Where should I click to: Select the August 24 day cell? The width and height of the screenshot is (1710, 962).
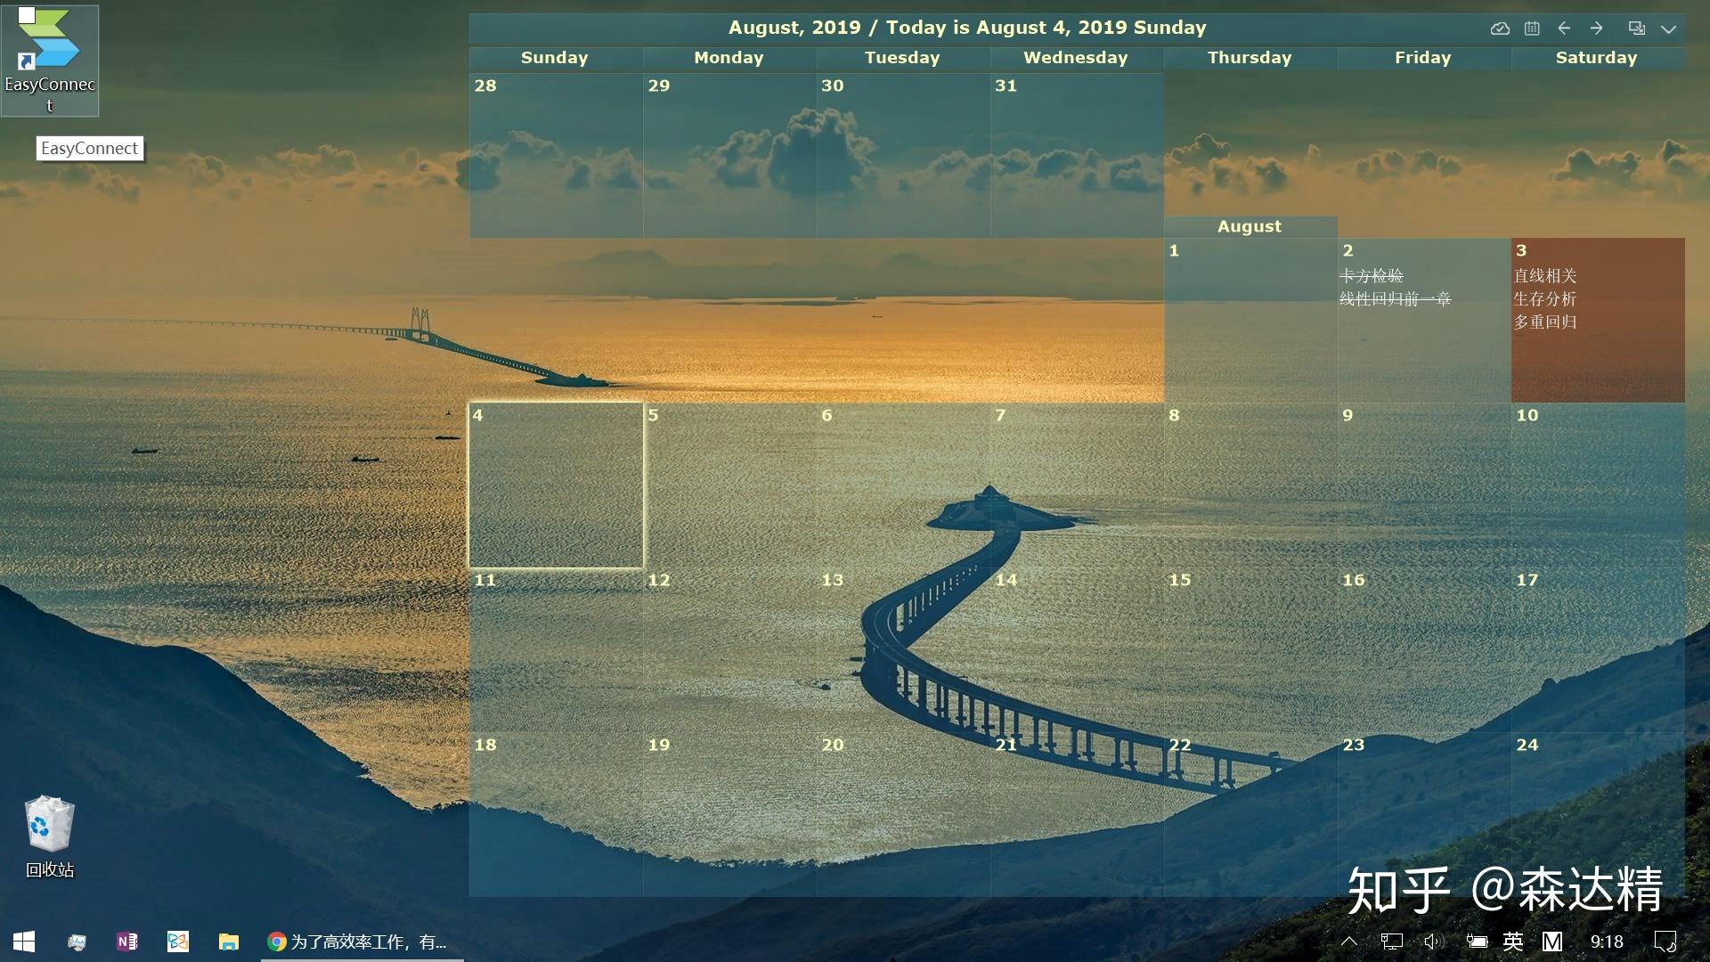[1598, 815]
